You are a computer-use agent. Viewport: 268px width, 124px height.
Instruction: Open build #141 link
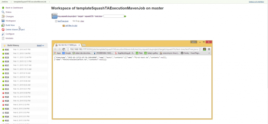[x=7, y=50]
